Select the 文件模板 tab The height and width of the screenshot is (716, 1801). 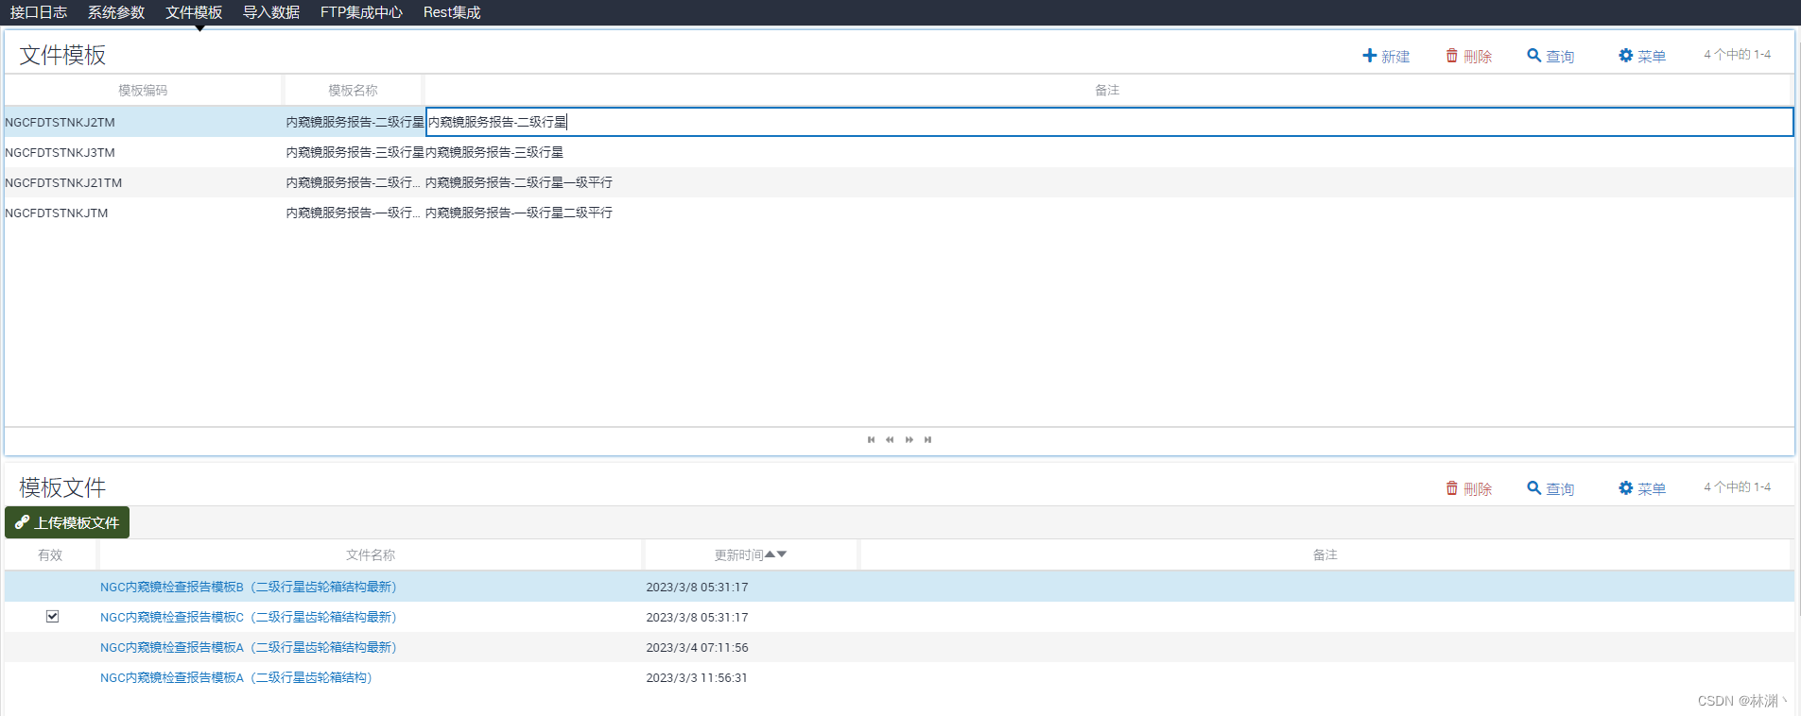click(x=194, y=12)
